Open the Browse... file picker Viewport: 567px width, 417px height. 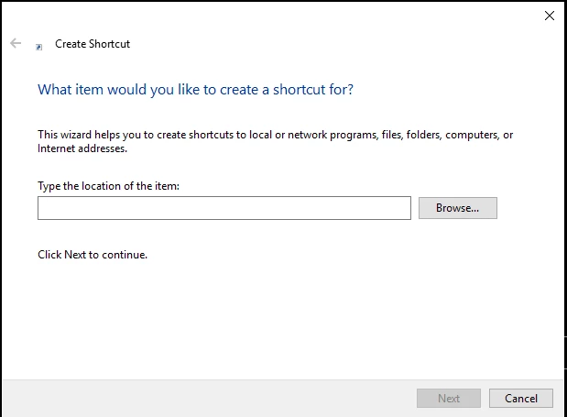click(x=458, y=208)
